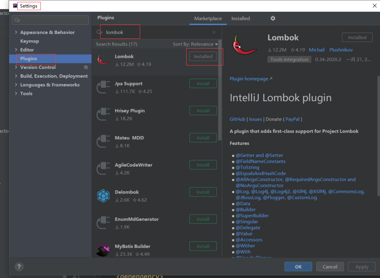Click the Hrisey Plugin icon
This screenshot has width=380, height=278.
[103, 114]
